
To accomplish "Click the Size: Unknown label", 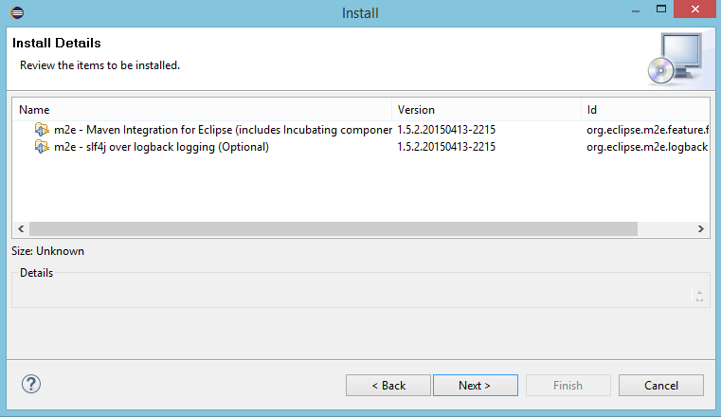I will click(47, 251).
